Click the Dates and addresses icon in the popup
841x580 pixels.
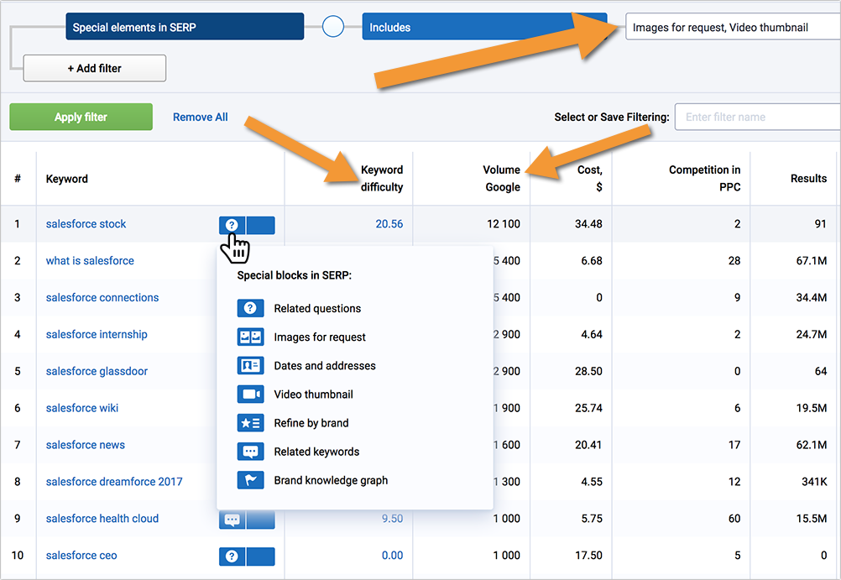pyautogui.click(x=250, y=365)
